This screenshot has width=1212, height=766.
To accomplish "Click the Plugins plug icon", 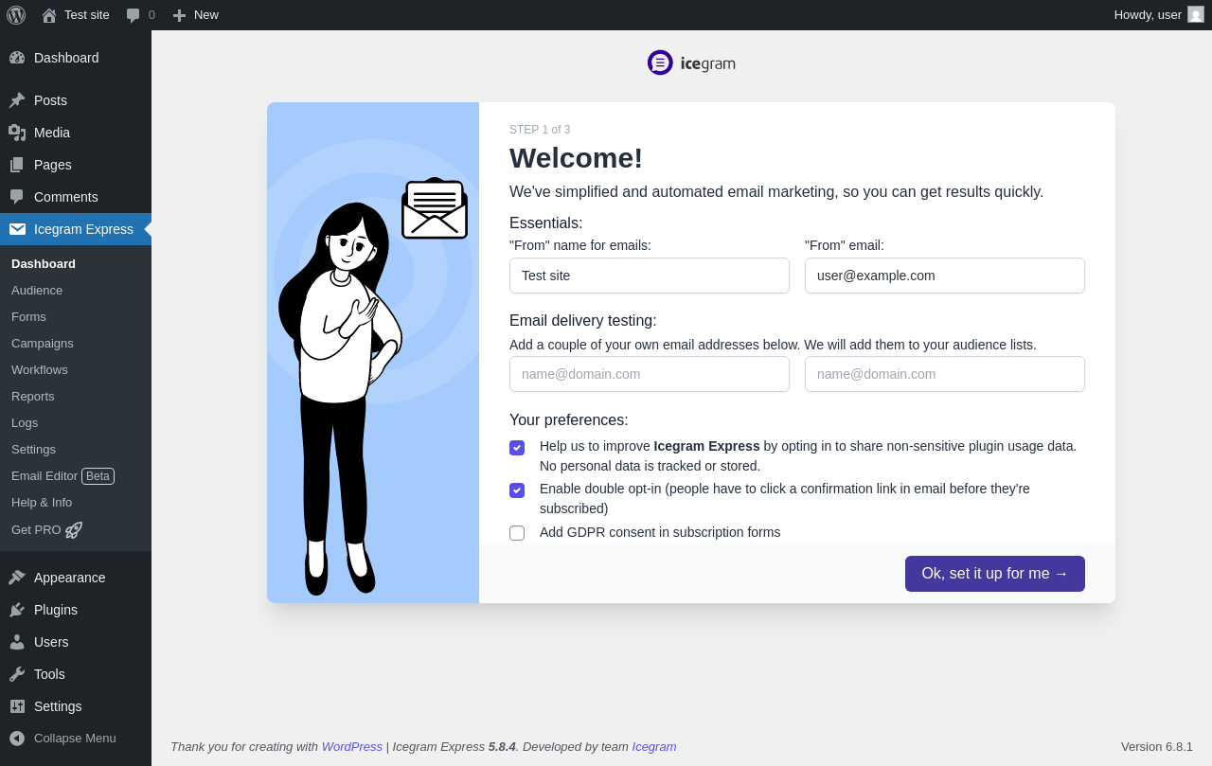I will [17, 610].
